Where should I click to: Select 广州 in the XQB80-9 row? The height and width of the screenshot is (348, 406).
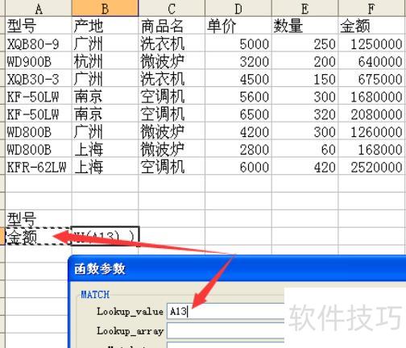point(105,43)
